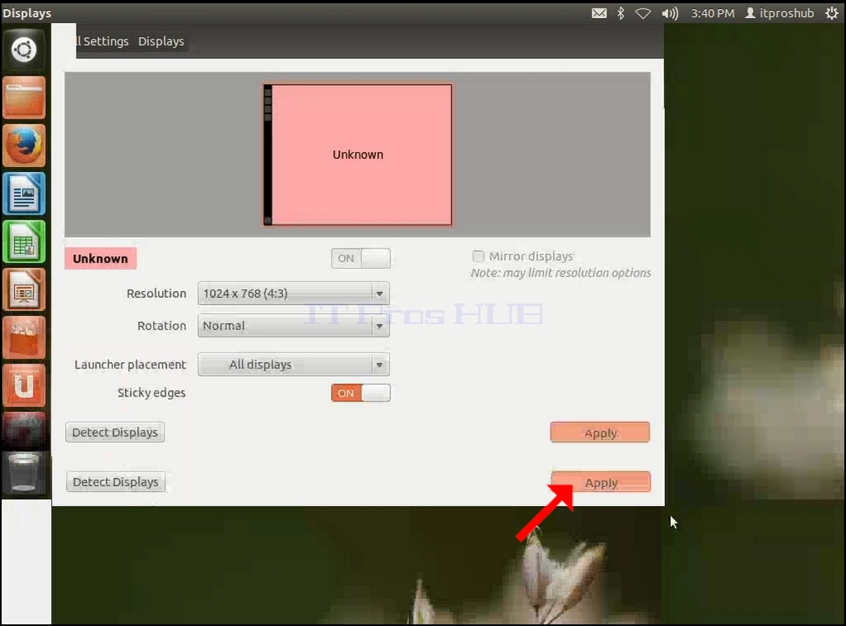
Task: Click the Displays breadcrumb button
Action: pos(160,41)
